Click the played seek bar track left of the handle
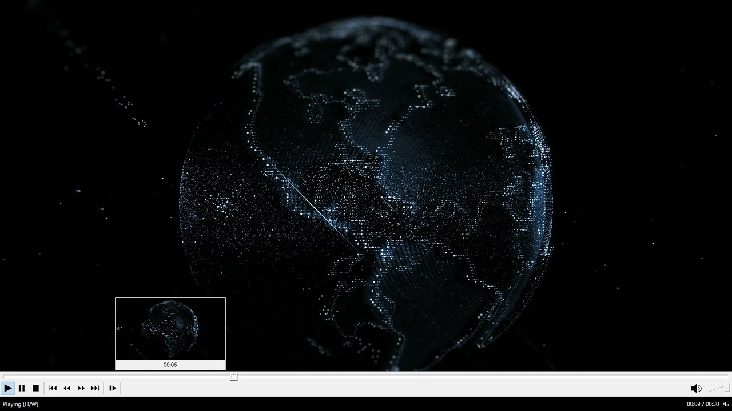Image resolution: width=732 pixels, height=411 pixels. (x=114, y=377)
